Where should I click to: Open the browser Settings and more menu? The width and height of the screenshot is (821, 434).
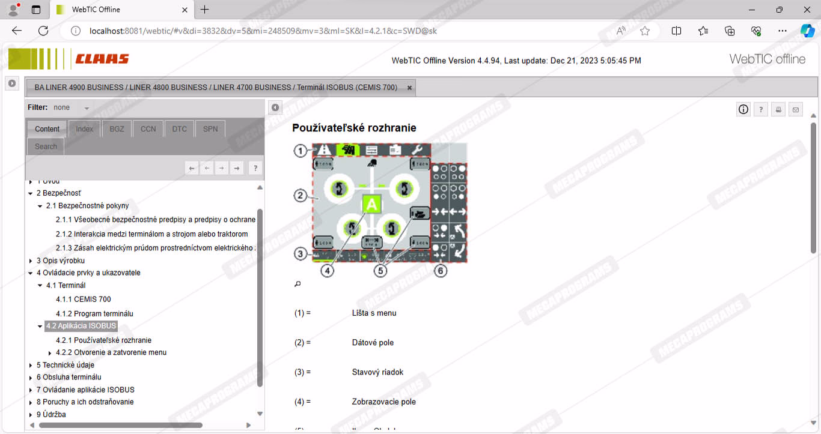click(782, 31)
